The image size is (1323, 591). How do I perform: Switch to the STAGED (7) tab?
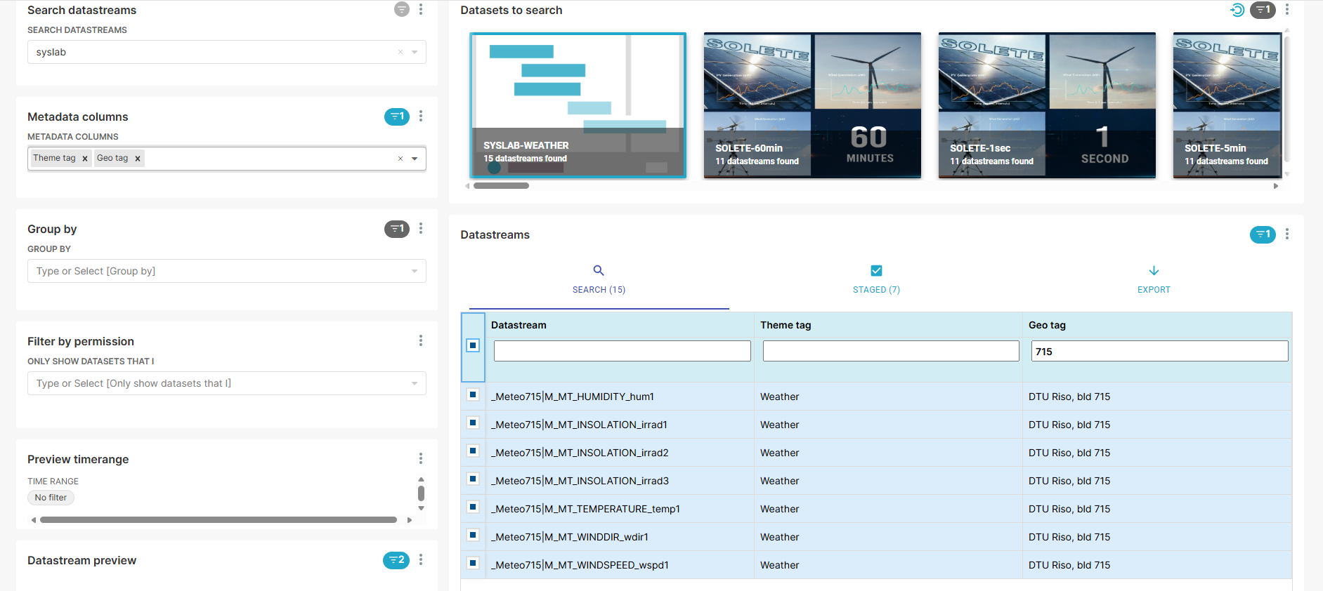(x=875, y=279)
